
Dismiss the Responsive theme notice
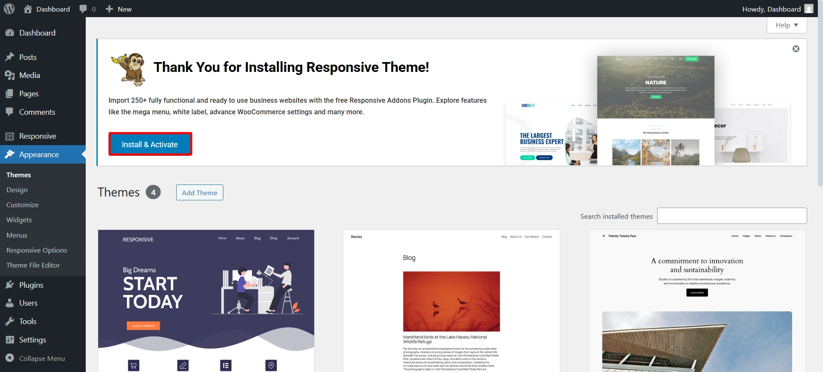click(x=796, y=49)
